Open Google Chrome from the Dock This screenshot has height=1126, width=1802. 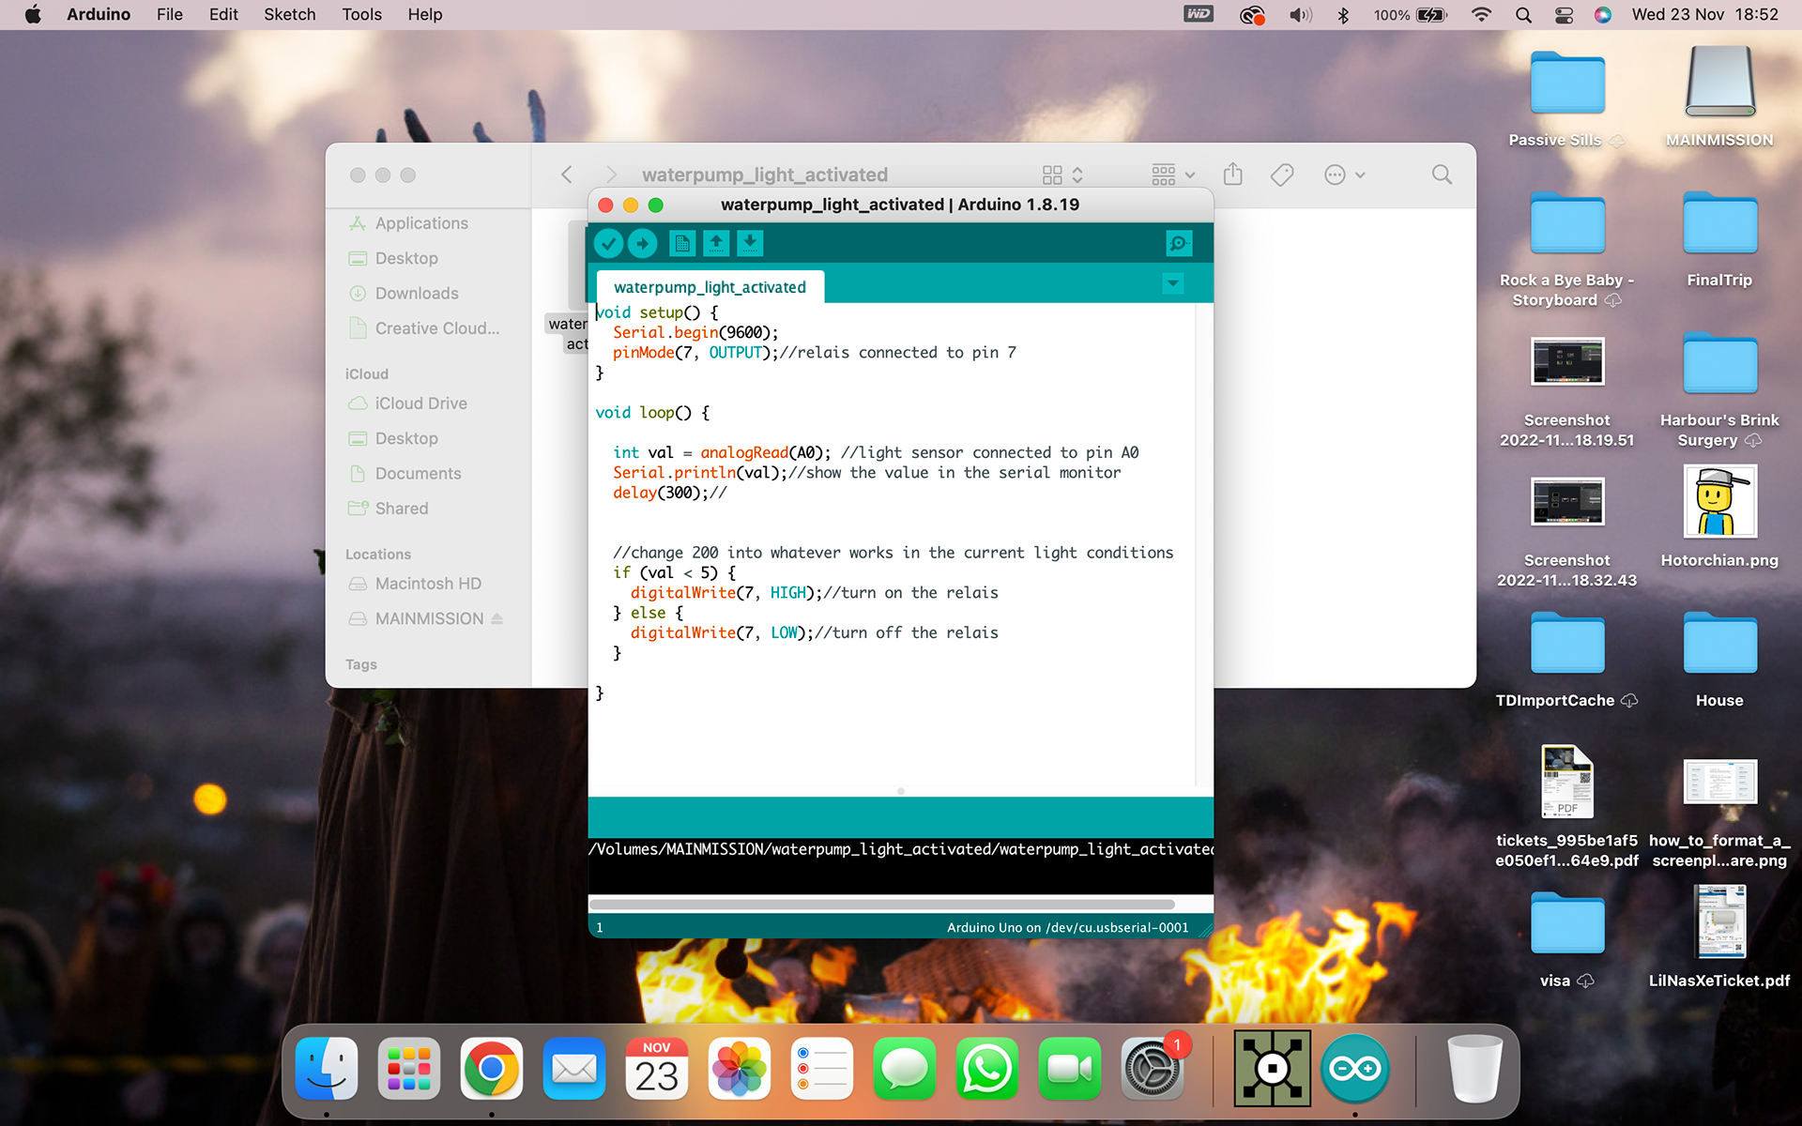coord(492,1069)
